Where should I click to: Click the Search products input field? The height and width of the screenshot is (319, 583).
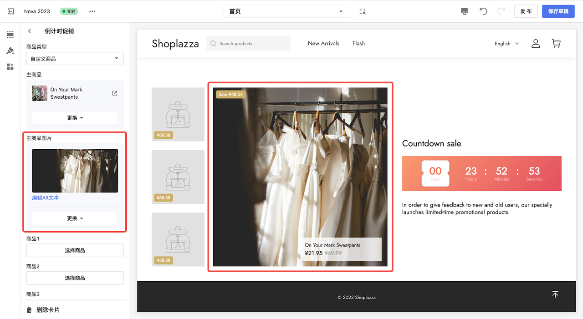249,44
